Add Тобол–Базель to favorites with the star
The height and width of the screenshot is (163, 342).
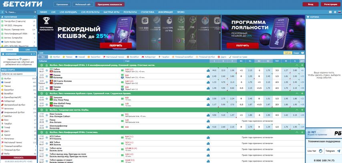46,70
